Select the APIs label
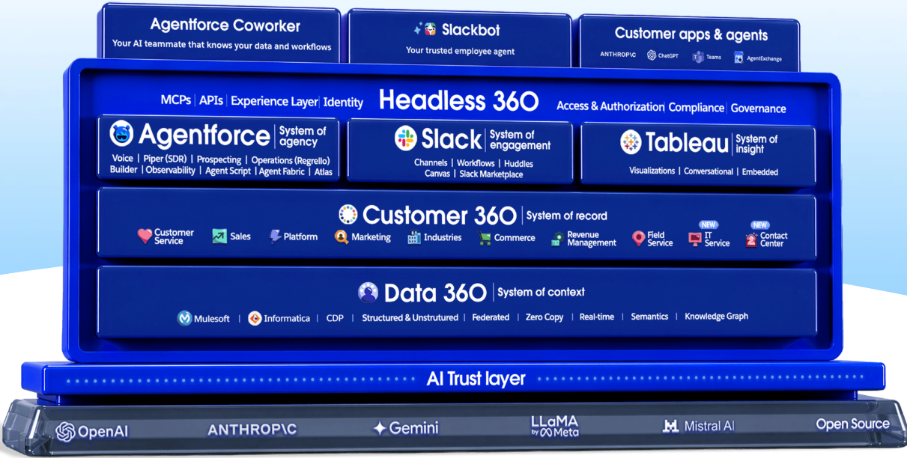 tap(211, 100)
